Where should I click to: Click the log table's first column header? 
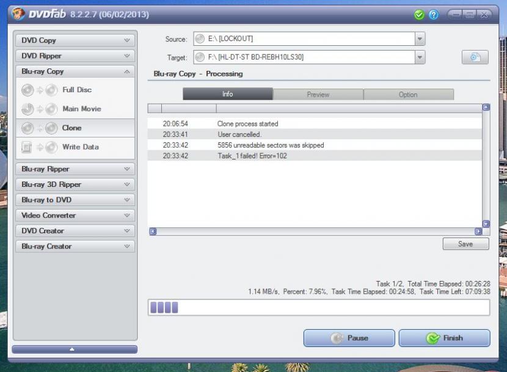(x=155, y=108)
